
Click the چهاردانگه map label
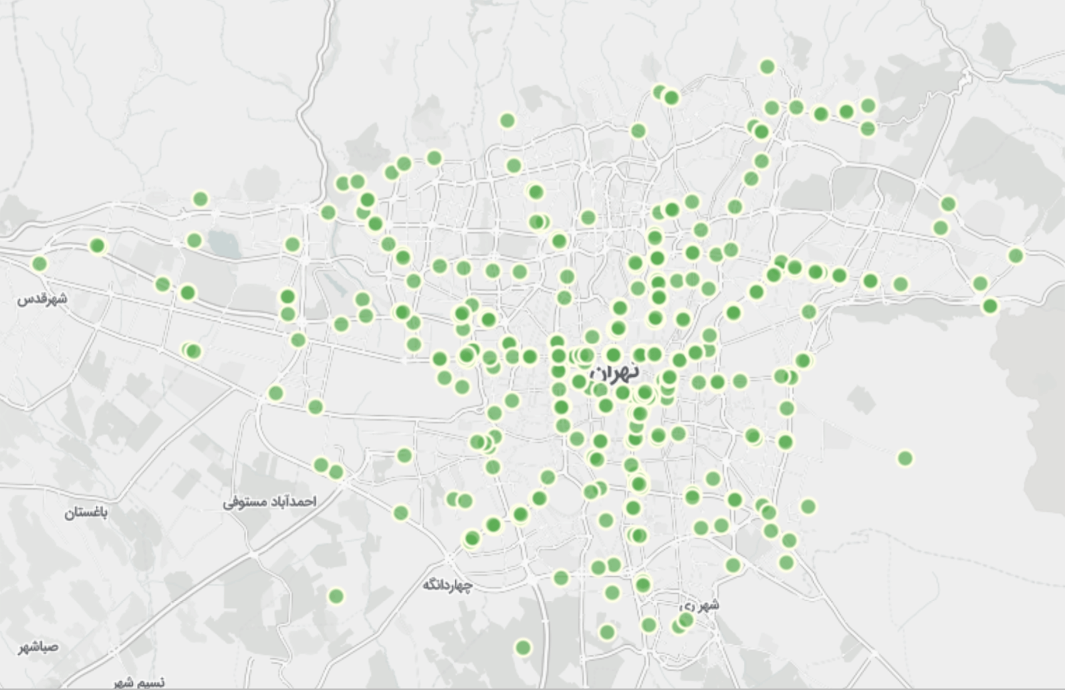tap(448, 585)
